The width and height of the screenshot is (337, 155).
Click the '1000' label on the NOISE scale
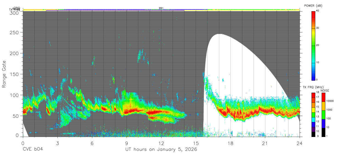(329, 110)
